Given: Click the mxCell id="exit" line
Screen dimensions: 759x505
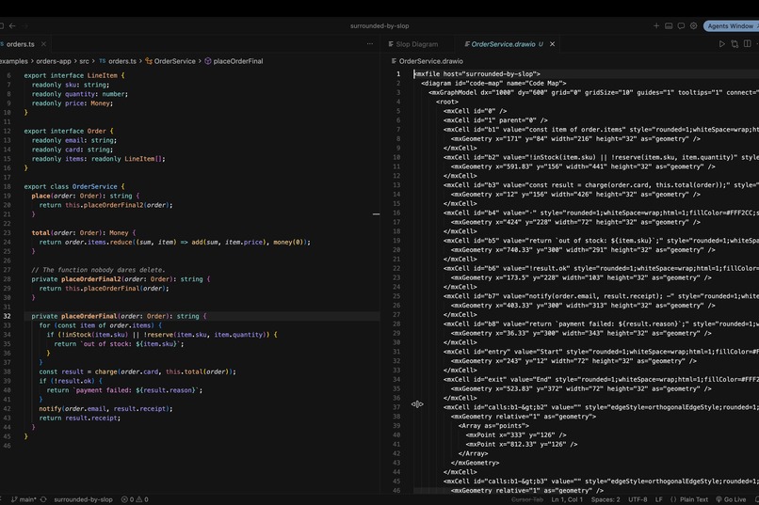Looking at the screenshot, I should [x=601, y=380].
